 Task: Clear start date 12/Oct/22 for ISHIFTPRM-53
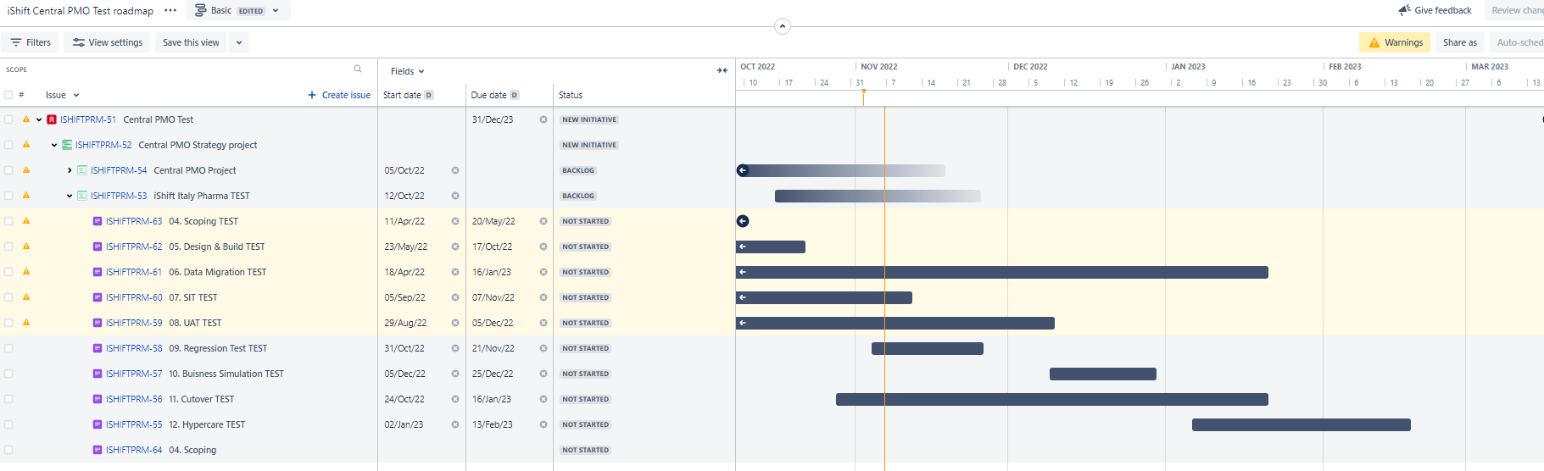[x=455, y=196]
